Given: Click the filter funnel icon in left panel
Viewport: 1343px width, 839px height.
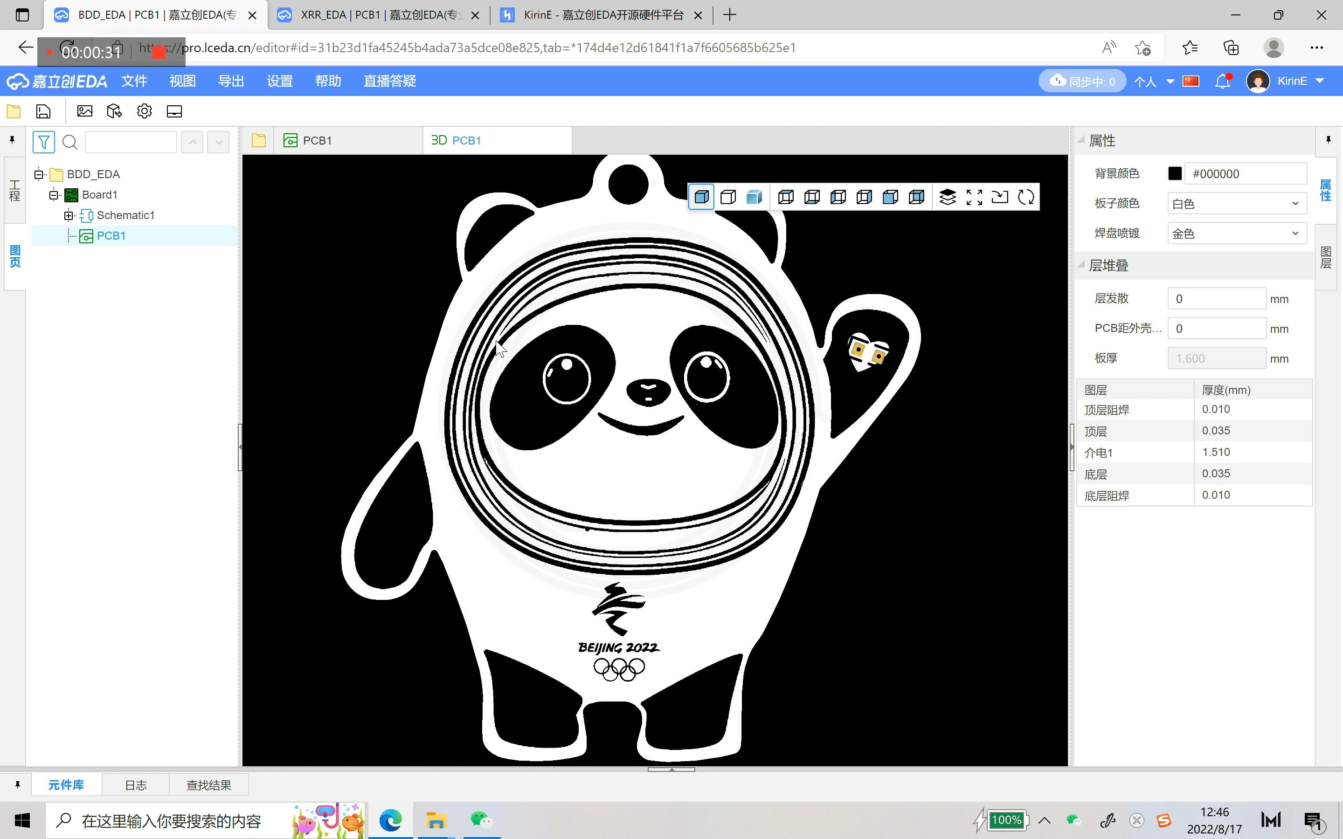Looking at the screenshot, I should (44, 142).
